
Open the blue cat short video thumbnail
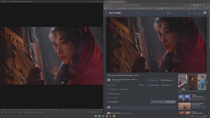coord(202,82)
